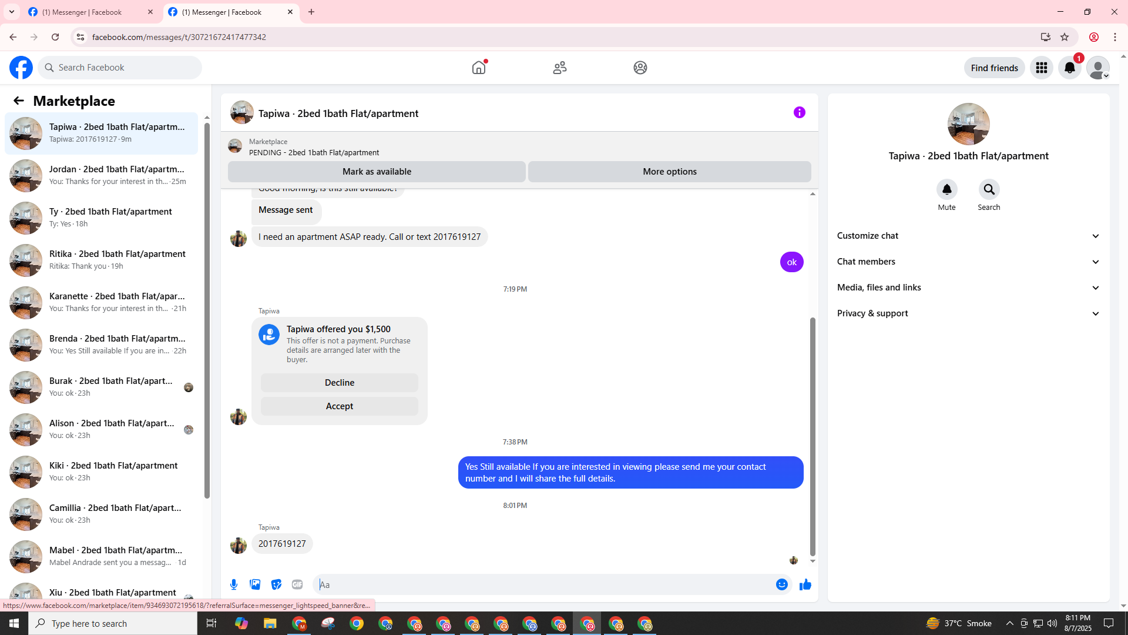Choose a sticker icon
The width and height of the screenshot is (1128, 635).
point(276,584)
